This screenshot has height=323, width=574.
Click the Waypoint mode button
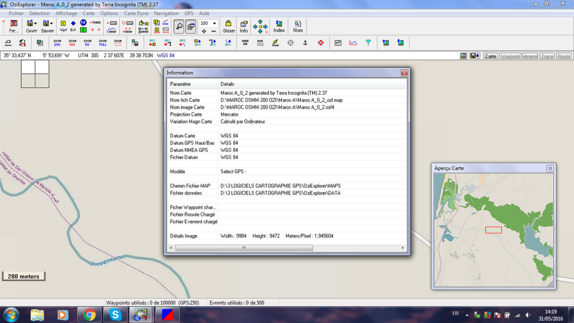(510, 56)
